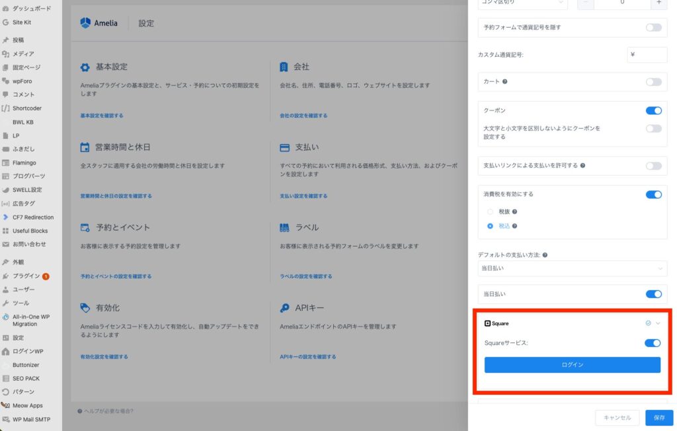The height and width of the screenshot is (431, 677).
Task: Click the blue ログイン button for Square
Action: [x=572, y=365]
